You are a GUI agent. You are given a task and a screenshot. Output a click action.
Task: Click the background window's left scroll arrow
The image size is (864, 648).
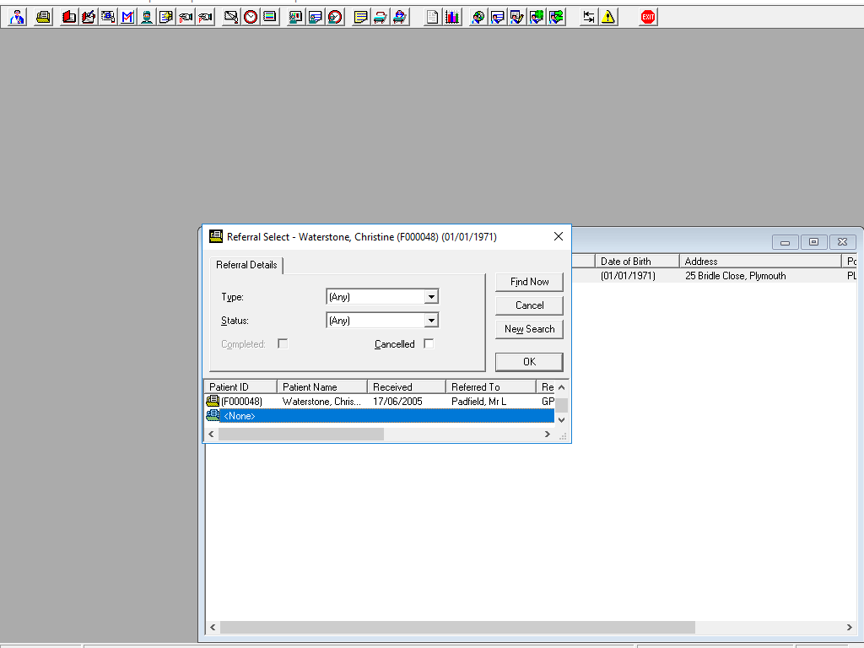(x=213, y=627)
